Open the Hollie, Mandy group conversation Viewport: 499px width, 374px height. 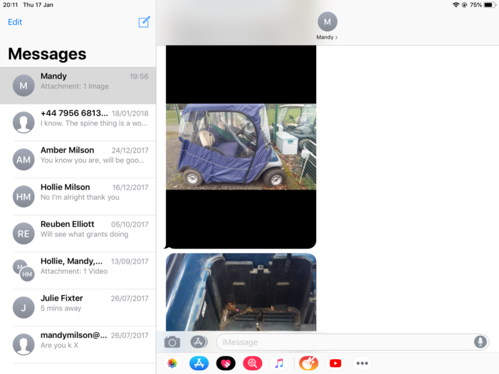[78, 271]
